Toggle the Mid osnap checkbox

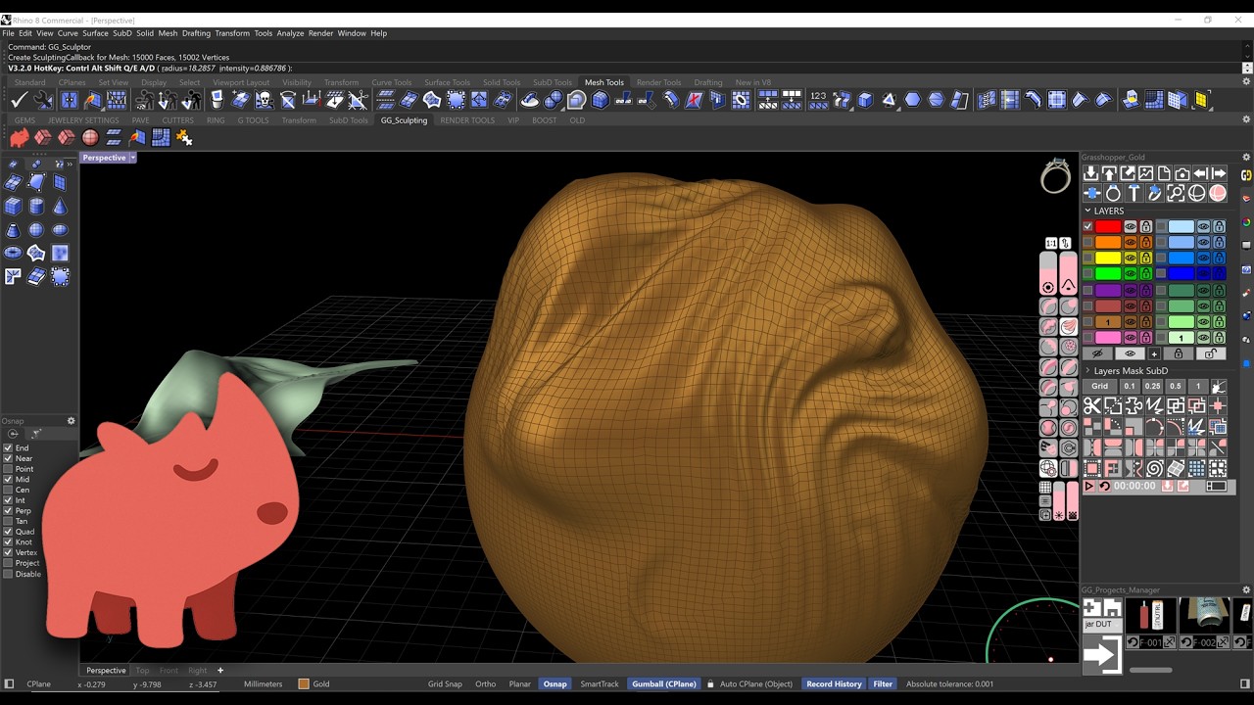(8, 479)
